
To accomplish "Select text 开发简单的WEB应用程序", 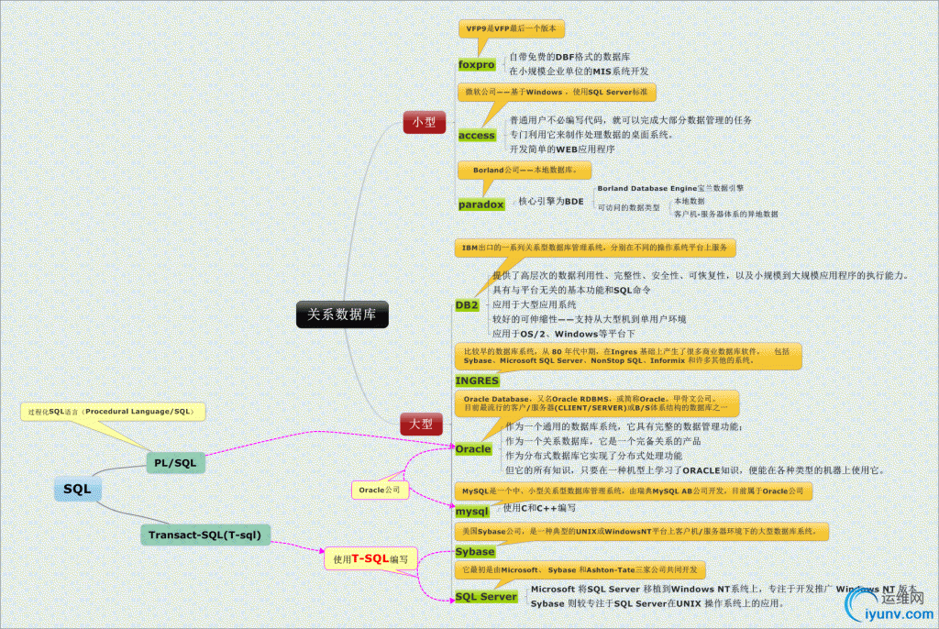I will click(562, 149).
